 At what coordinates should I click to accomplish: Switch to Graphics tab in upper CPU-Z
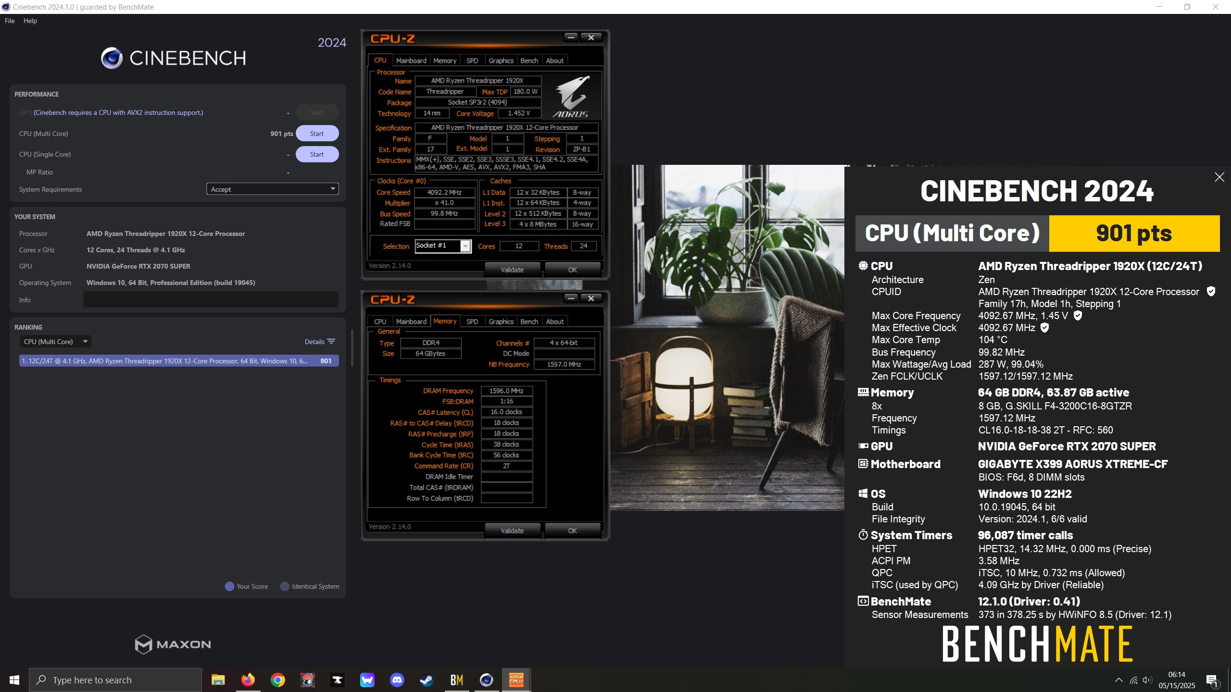(x=501, y=61)
